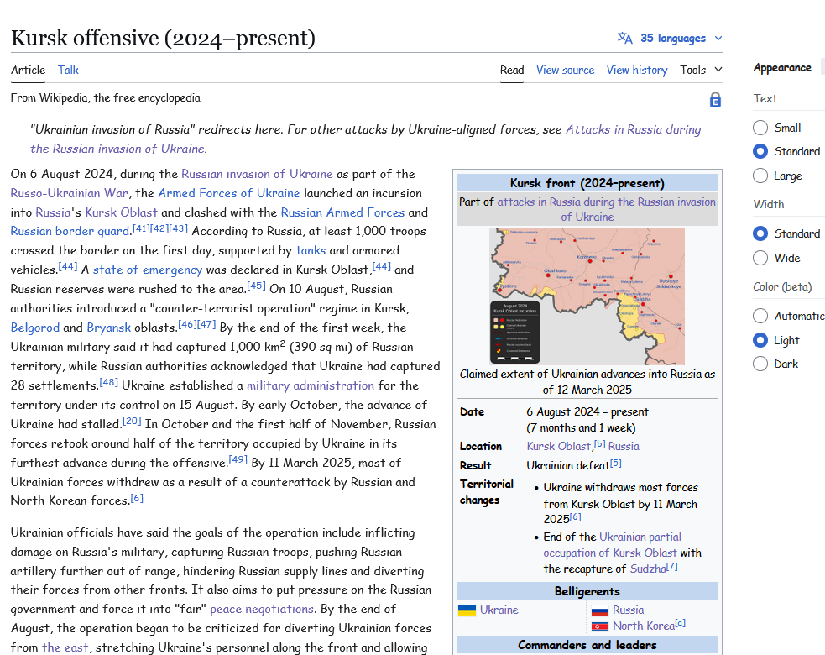Follow the peace negotiations link
Screen dimensions: 825x655
[262, 609]
